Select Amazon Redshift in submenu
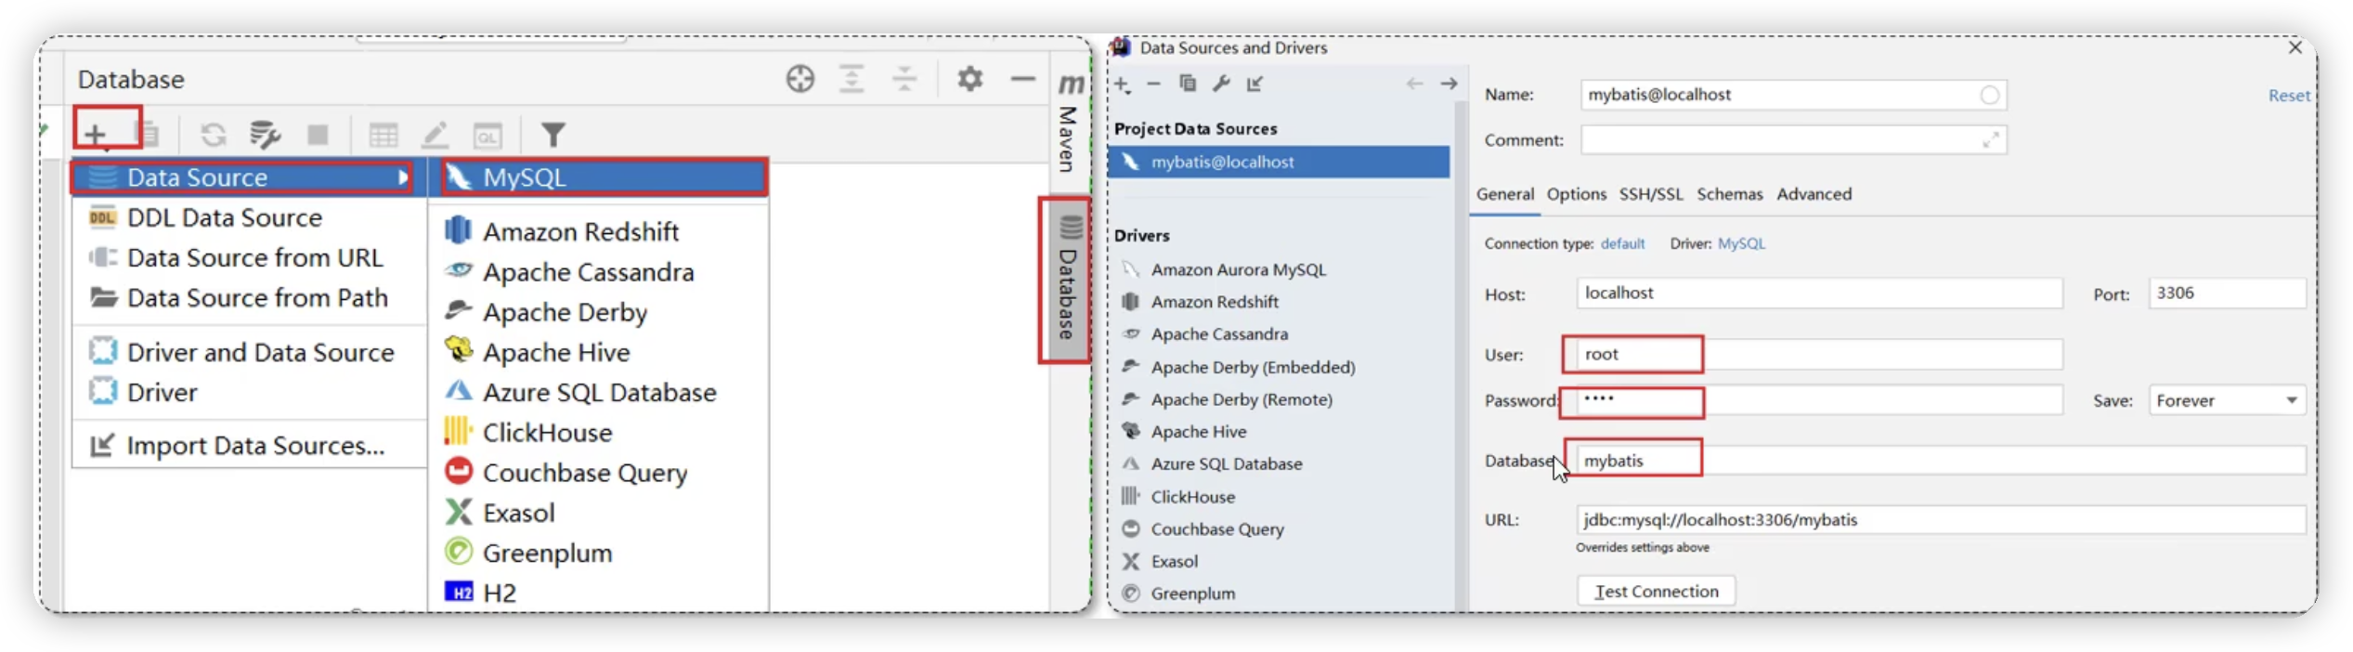Viewport: 2353px width, 652px height. pos(599,231)
